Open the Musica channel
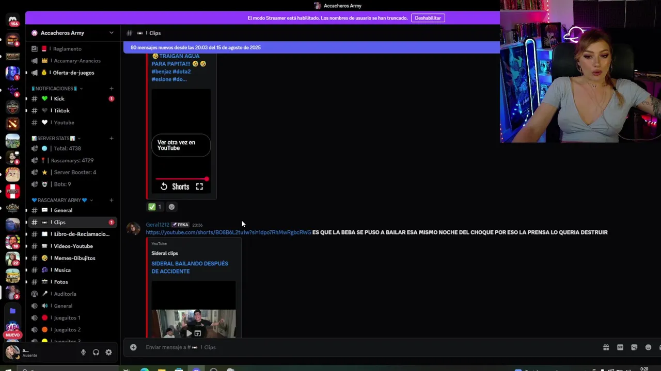The width and height of the screenshot is (661, 371). pyautogui.click(x=73, y=270)
